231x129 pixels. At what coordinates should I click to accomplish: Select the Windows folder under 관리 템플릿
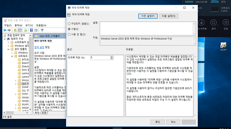tap(21, 53)
